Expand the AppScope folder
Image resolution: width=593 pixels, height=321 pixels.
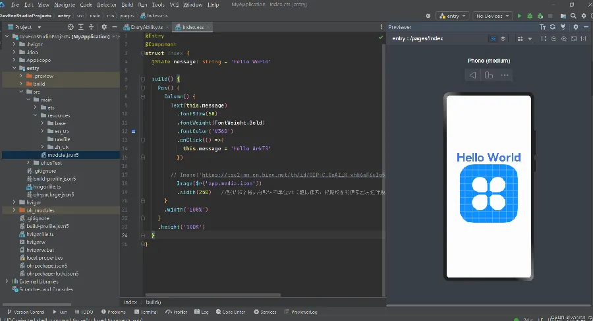point(14,60)
